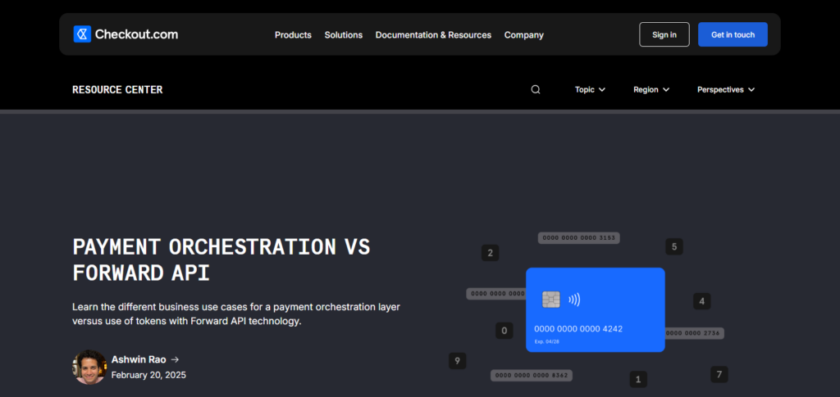
Task: Expand the Perspectives dropdown
Action: [726, 90]
